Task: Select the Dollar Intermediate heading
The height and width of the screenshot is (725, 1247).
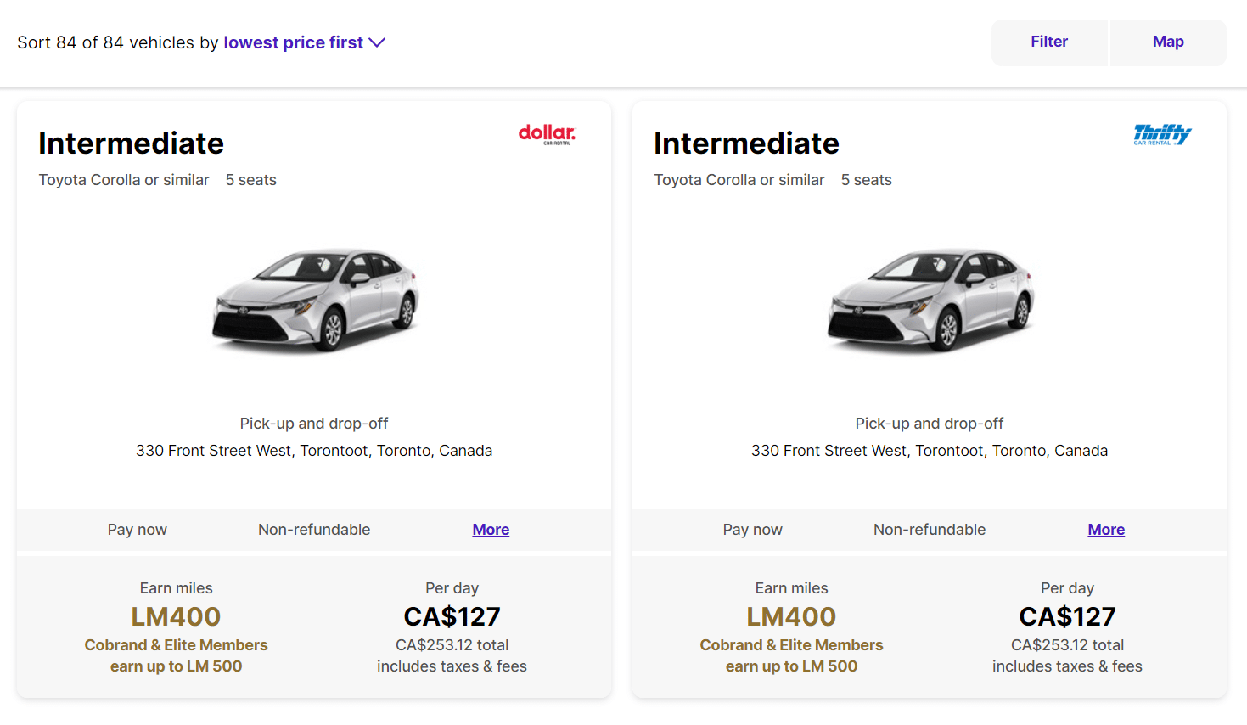Action: [x=132, y=143]
